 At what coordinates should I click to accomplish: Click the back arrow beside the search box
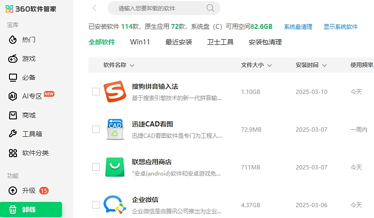[95, 8]
